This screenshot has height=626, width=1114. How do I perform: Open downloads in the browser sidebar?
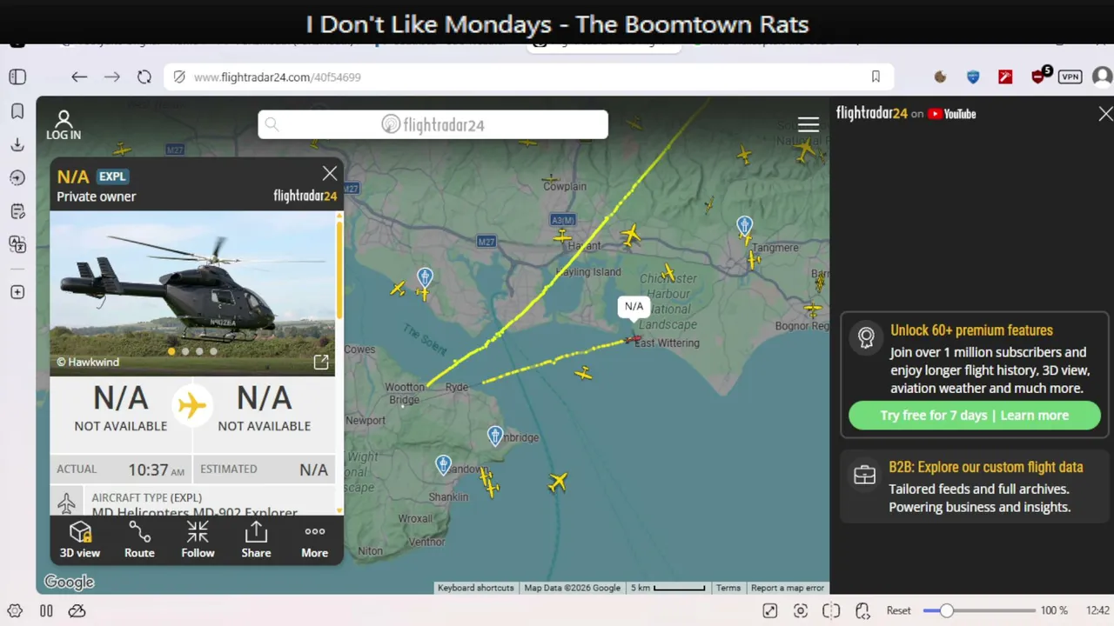tap(17, 144)
